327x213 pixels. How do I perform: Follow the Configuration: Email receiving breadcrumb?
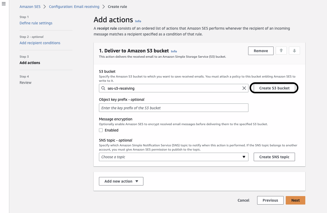(x=74, y=6)
